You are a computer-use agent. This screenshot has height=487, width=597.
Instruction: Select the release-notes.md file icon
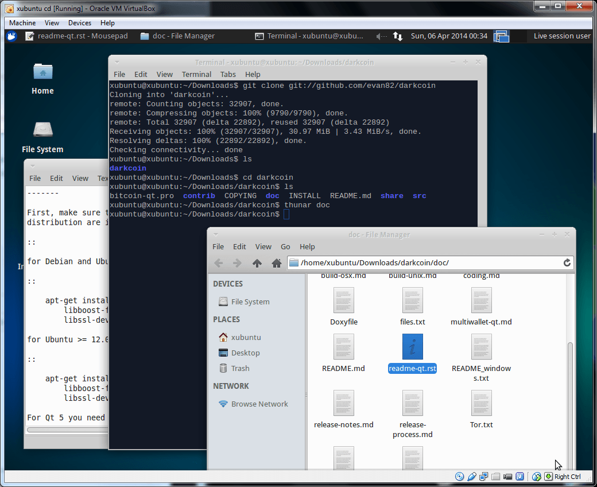click(343, 403)
